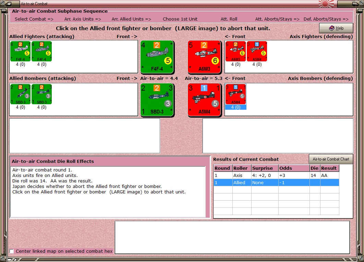Image resolution: width=364 pixels, height=262 pixels.
Task: Click the '+3' odds cell
Action: coord(294,175)
